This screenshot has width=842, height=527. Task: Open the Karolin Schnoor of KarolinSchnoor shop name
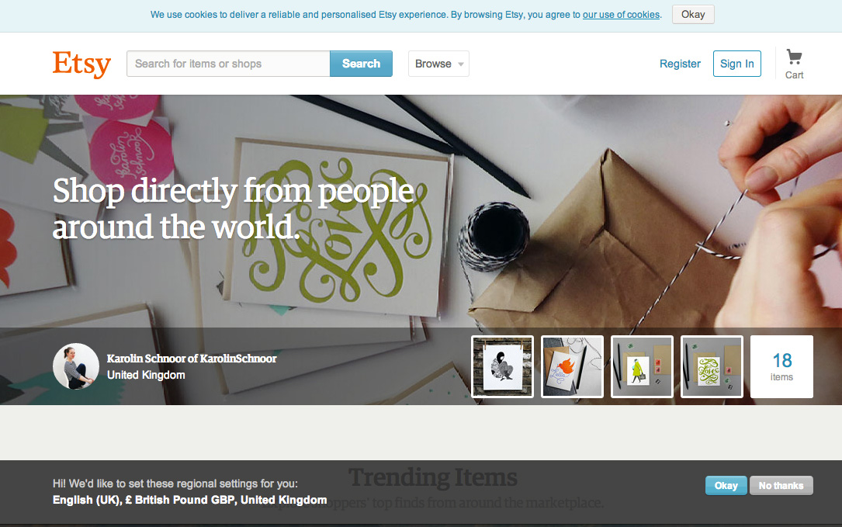(192, 359)
